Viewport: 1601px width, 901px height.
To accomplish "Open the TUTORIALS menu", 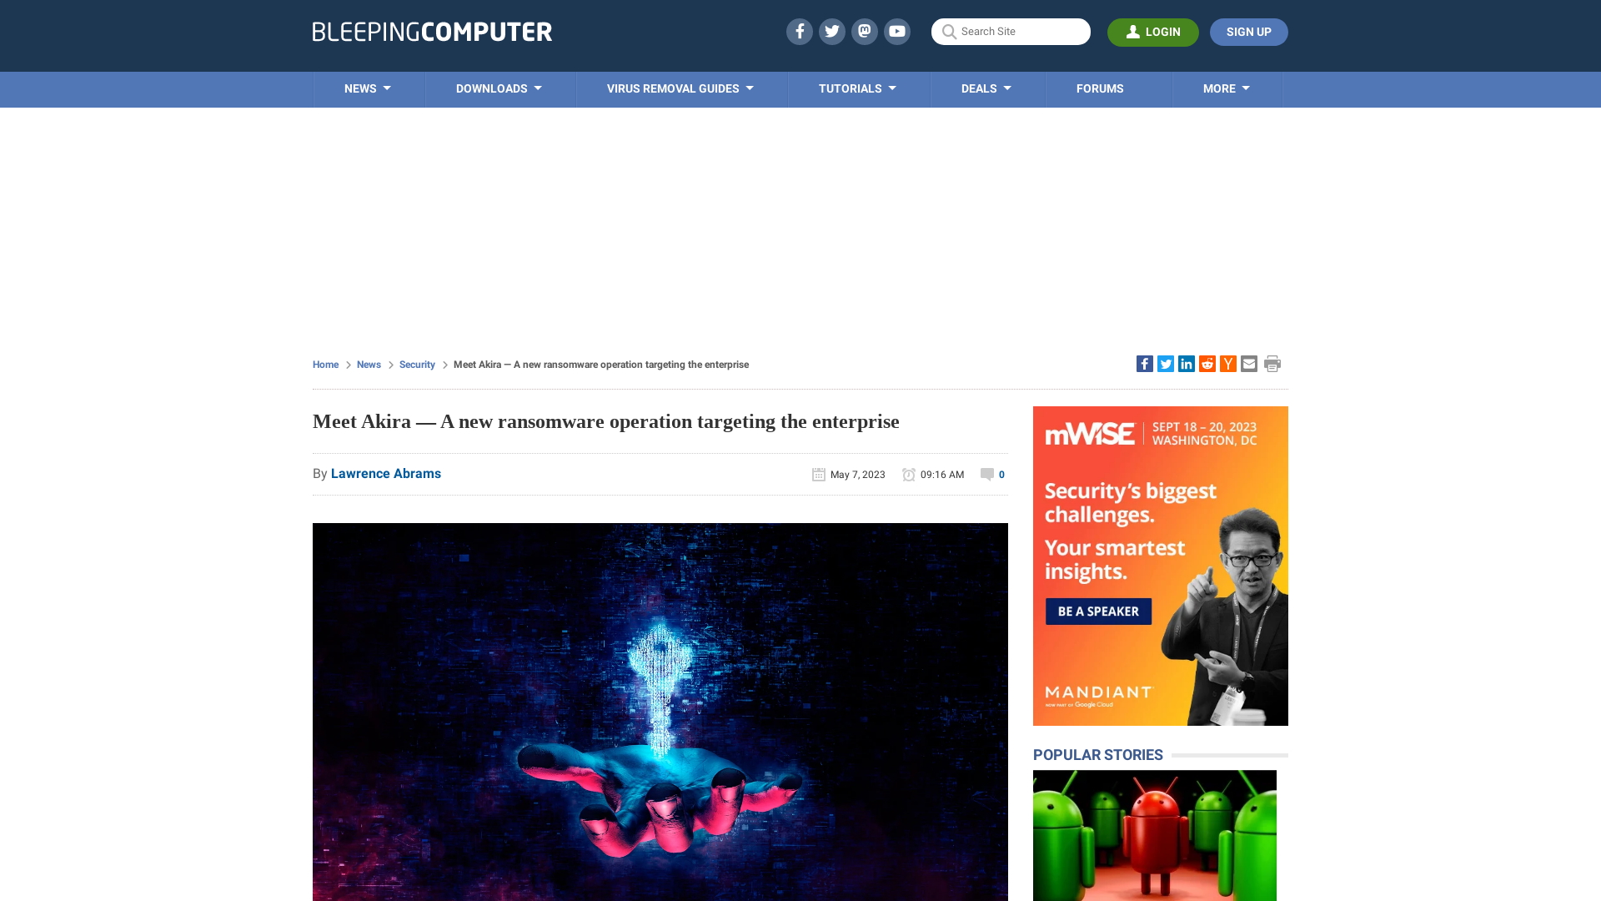I will 856,88.
